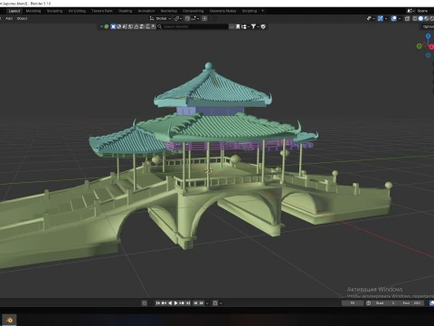
Task: Open the funnel filter icon dropdown
Action: coord(255,26)
